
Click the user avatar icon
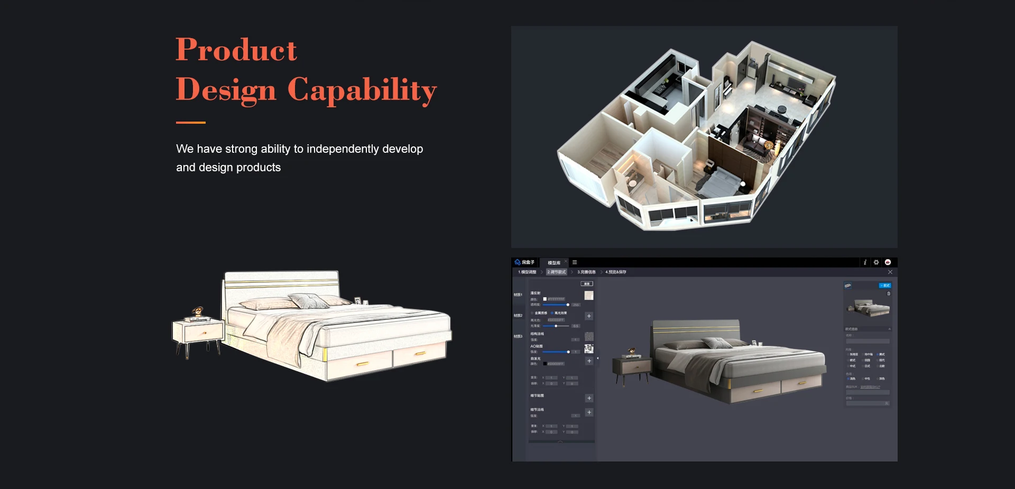[x=888, y=262]
